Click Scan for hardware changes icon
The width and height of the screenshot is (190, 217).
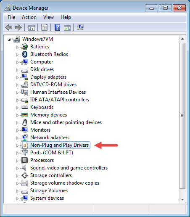[80, 27]
